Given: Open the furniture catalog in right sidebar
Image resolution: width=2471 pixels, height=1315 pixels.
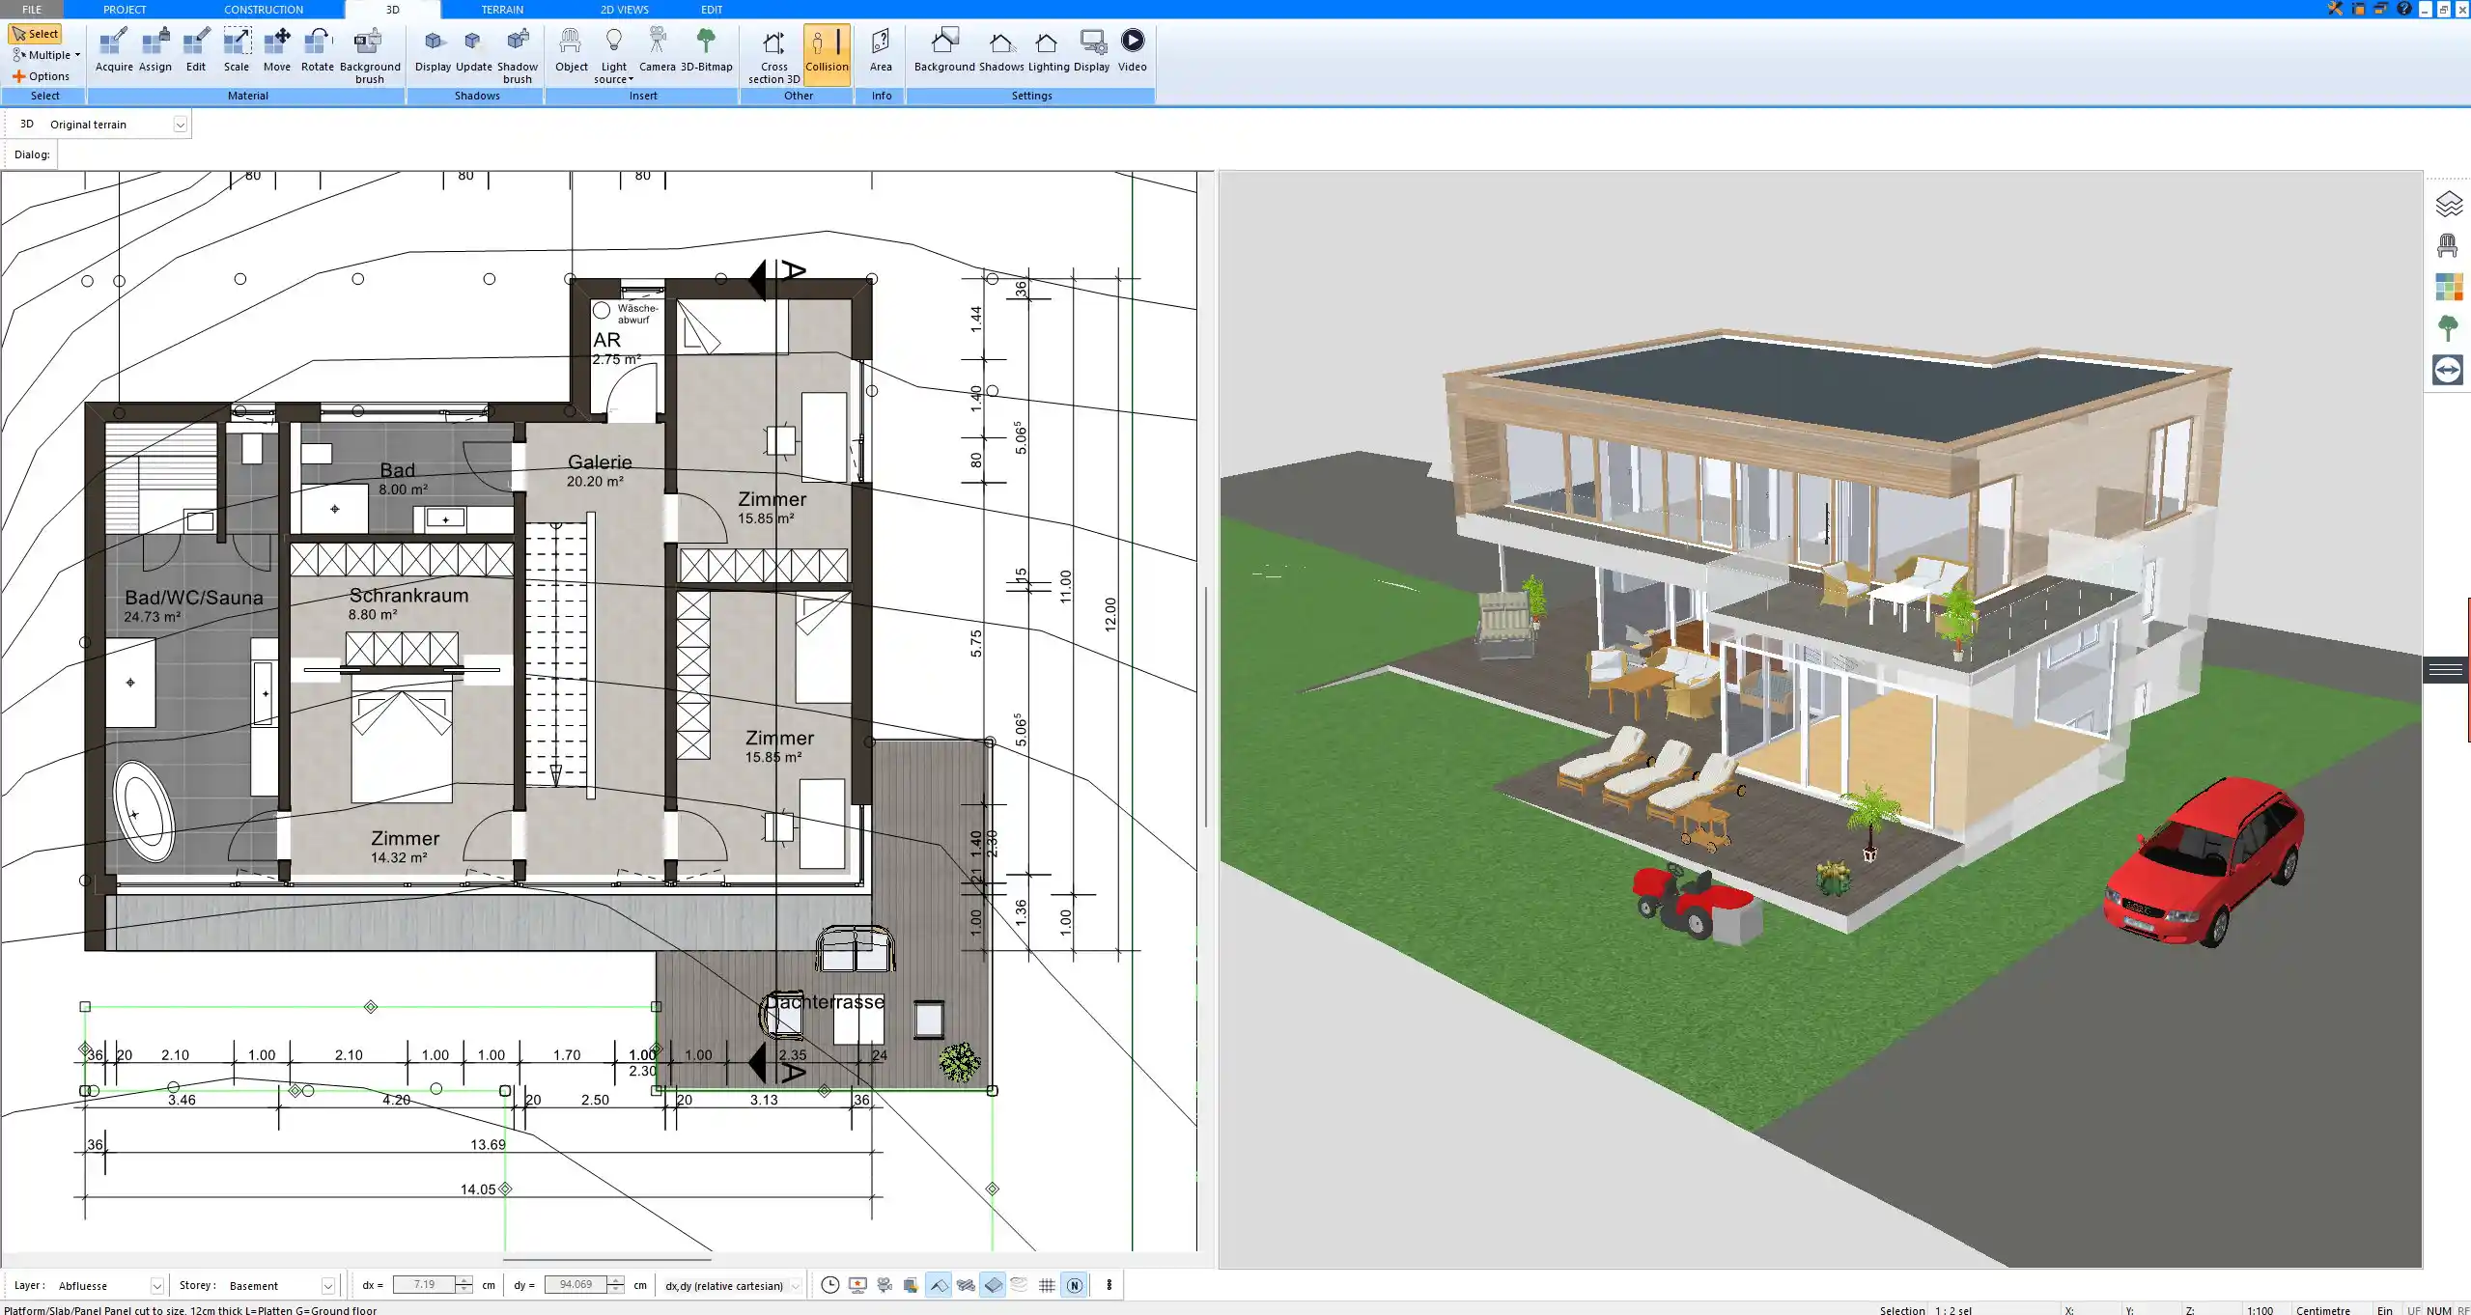Looking at the screenshot, I should (2446, 245).
